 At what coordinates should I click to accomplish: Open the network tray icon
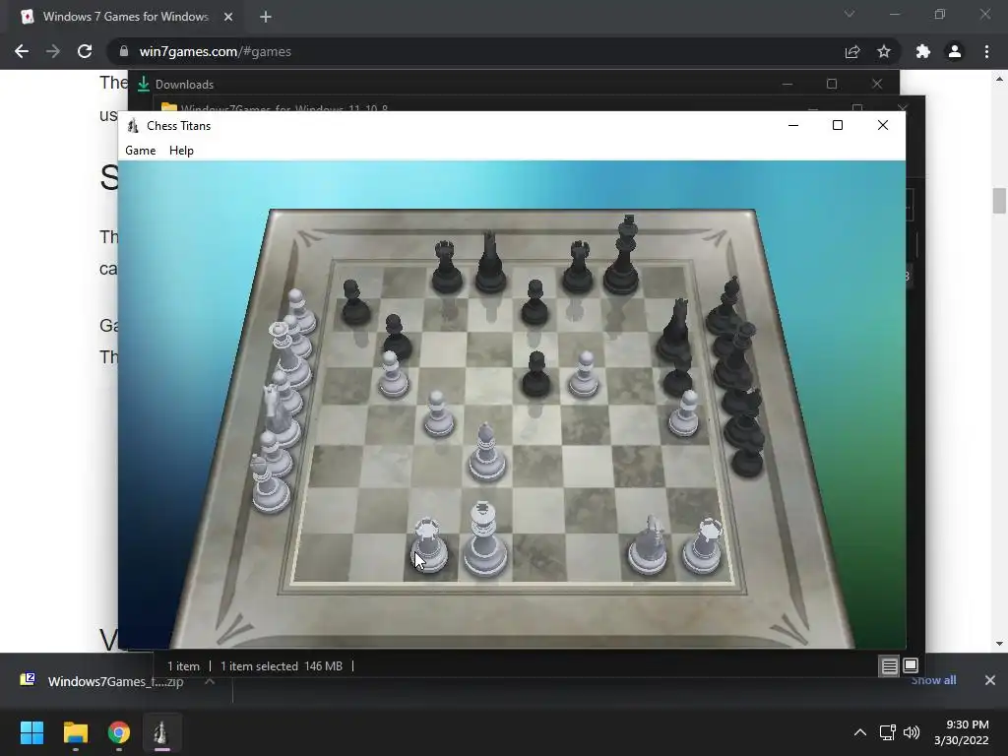888,732
